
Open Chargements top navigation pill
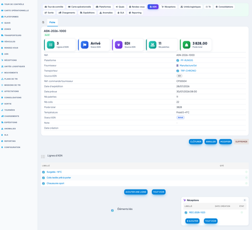click(67, 13)
